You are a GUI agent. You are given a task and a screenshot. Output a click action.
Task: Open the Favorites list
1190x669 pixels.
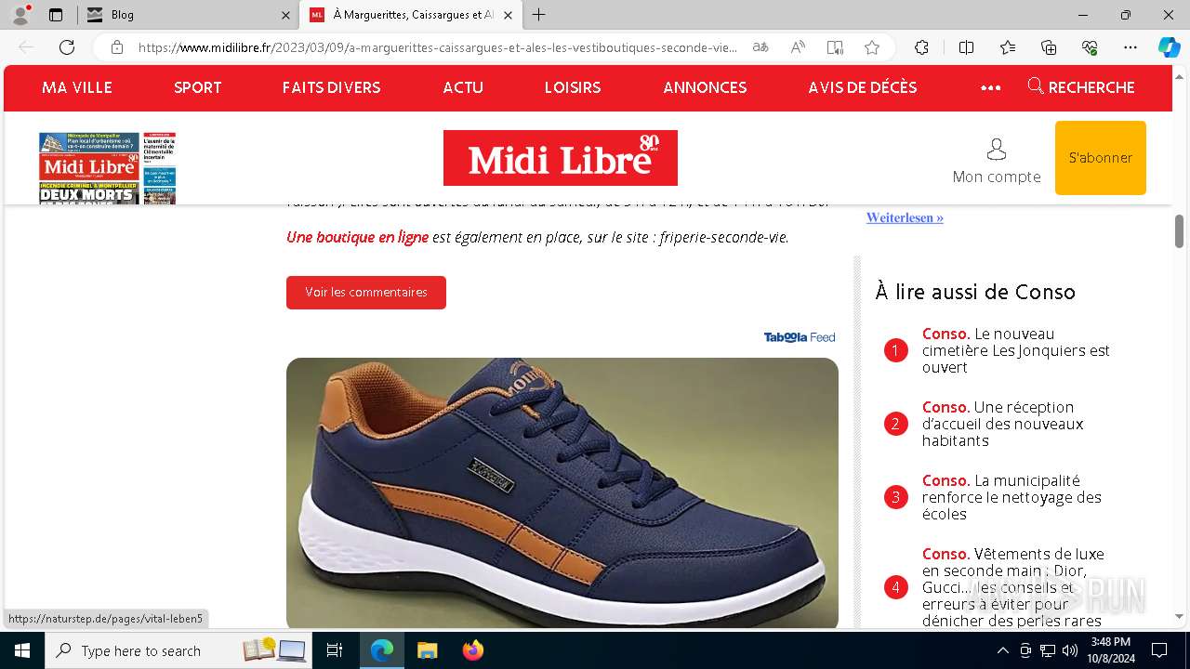1008,47
